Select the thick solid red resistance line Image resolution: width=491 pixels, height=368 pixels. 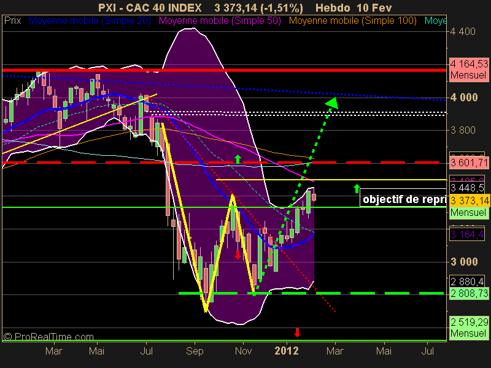pos(224,70)
